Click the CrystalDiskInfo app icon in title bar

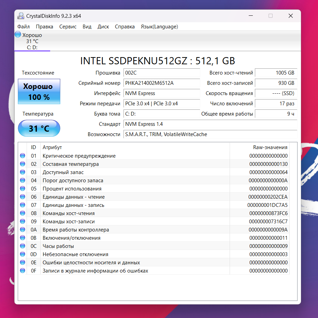21,16
